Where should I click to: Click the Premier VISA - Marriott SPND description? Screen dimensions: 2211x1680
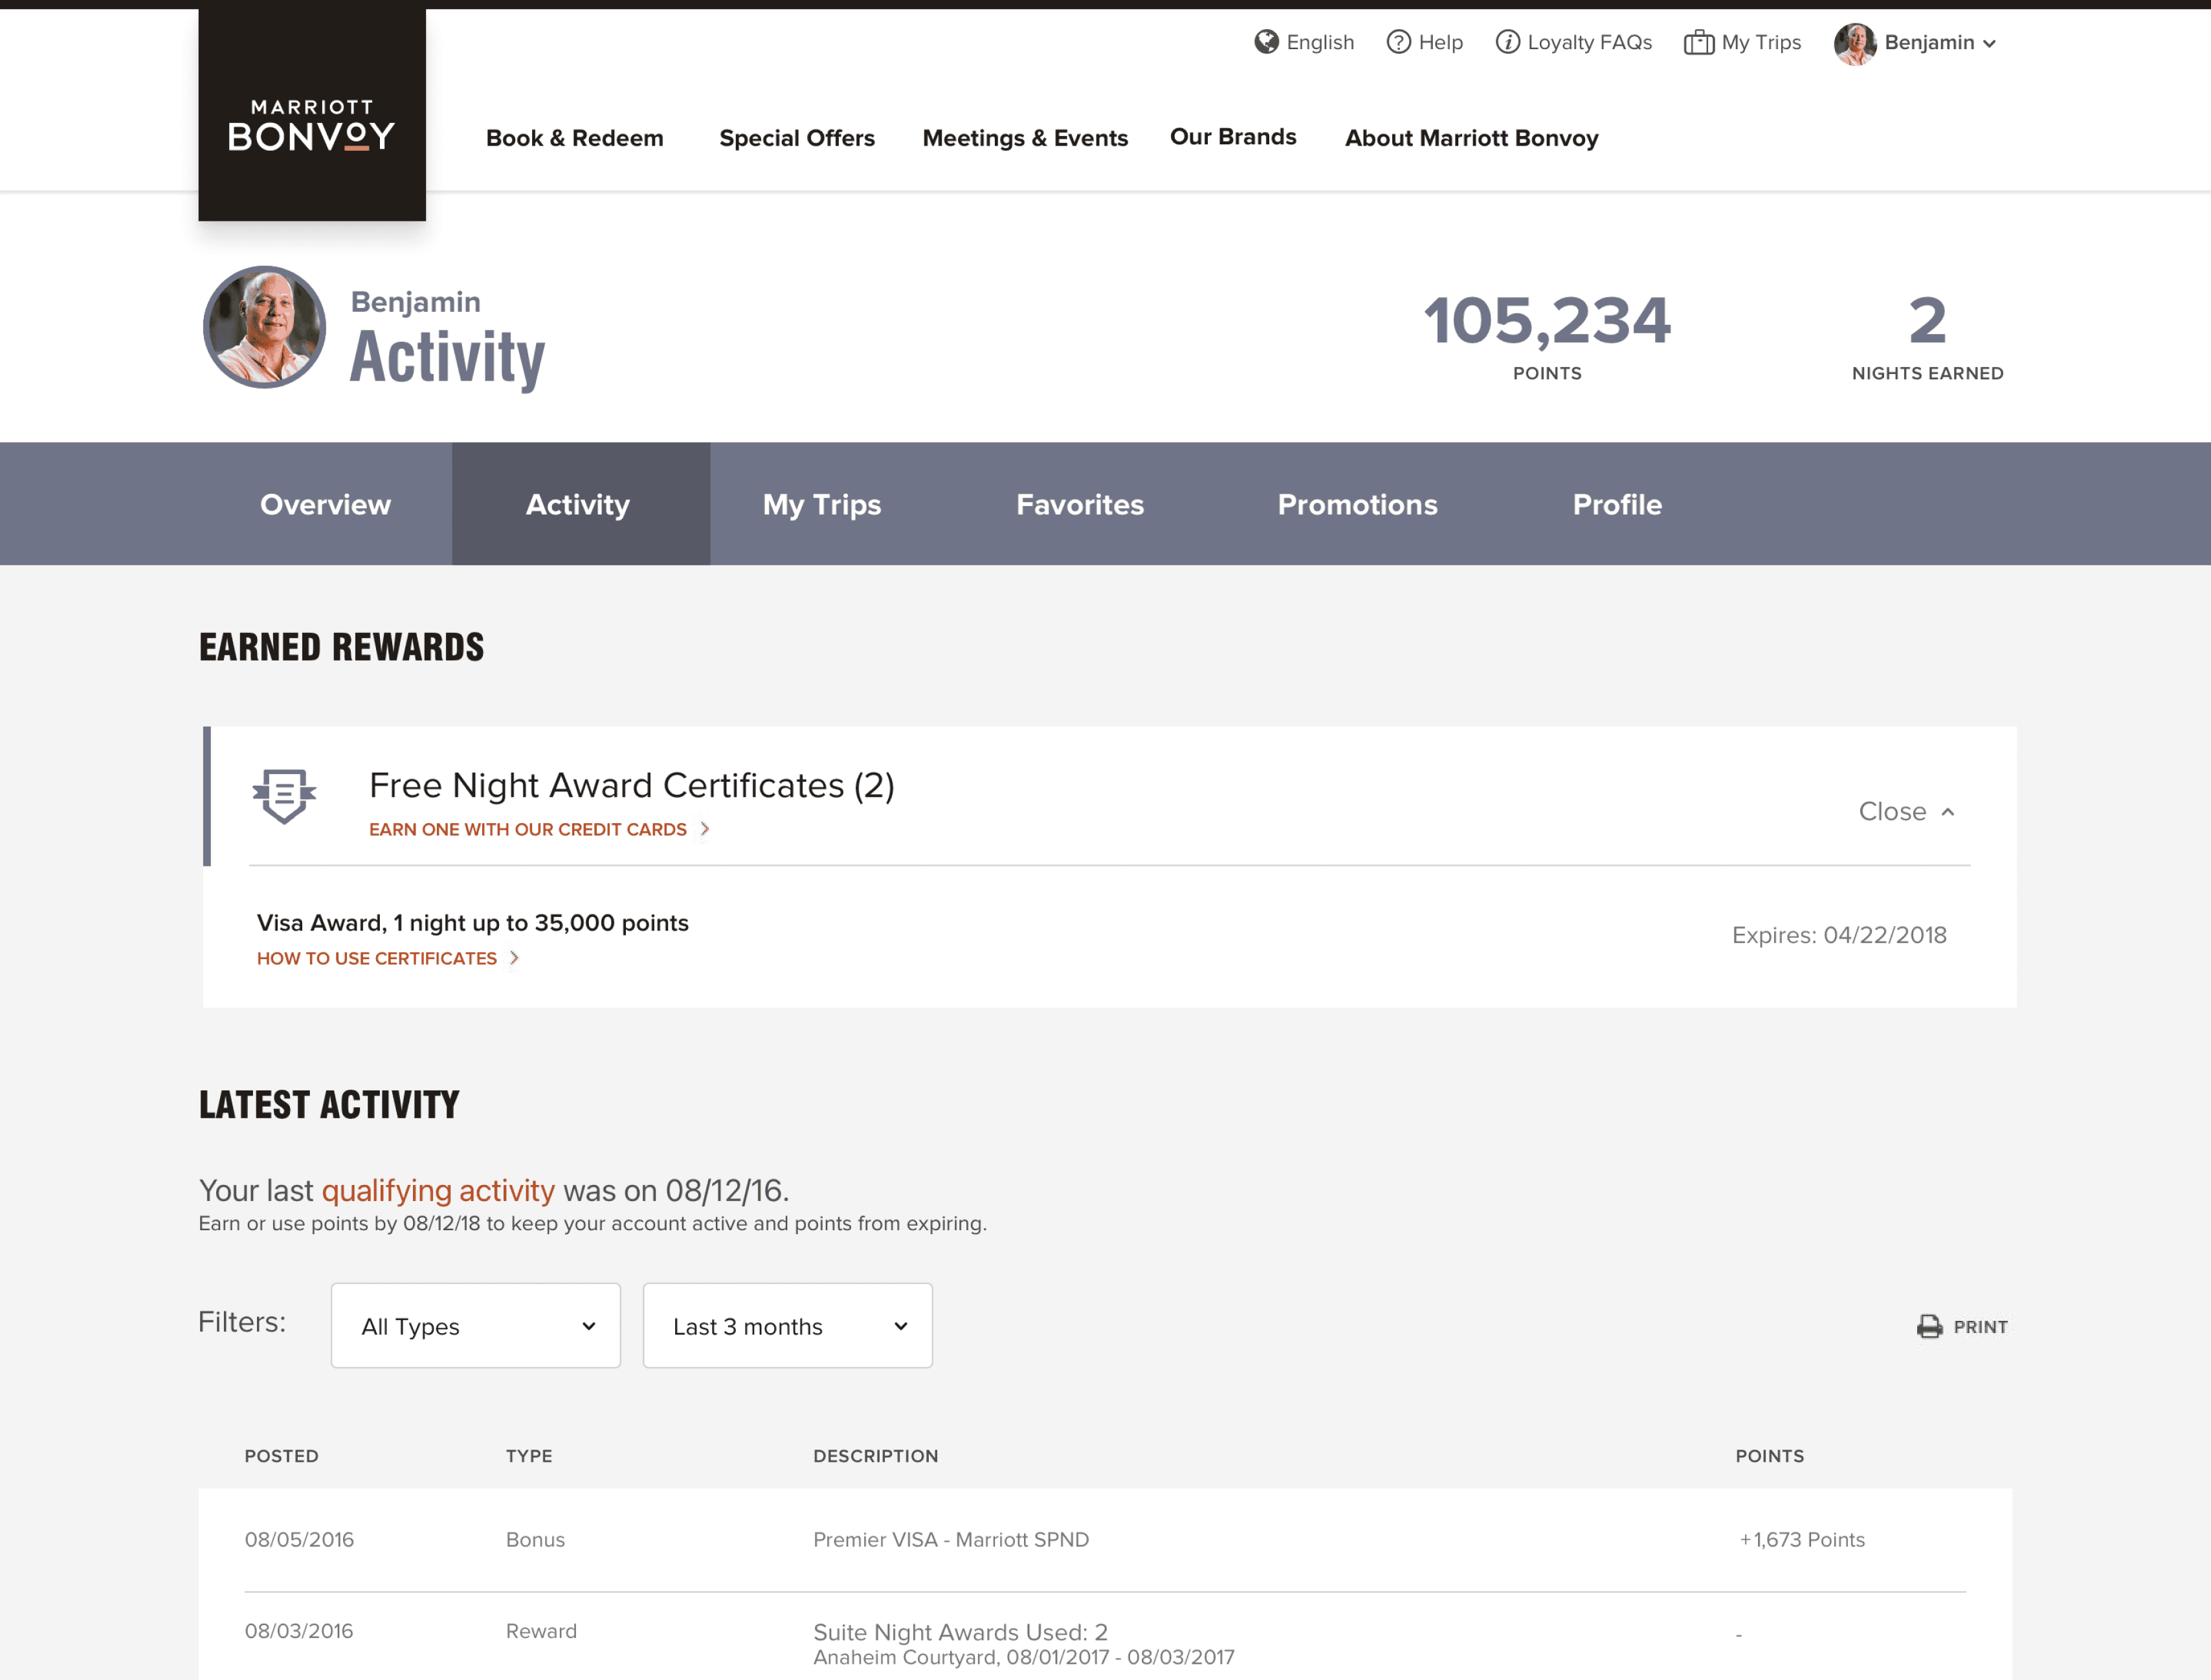pyautogui.click(x=951, y=1539)
